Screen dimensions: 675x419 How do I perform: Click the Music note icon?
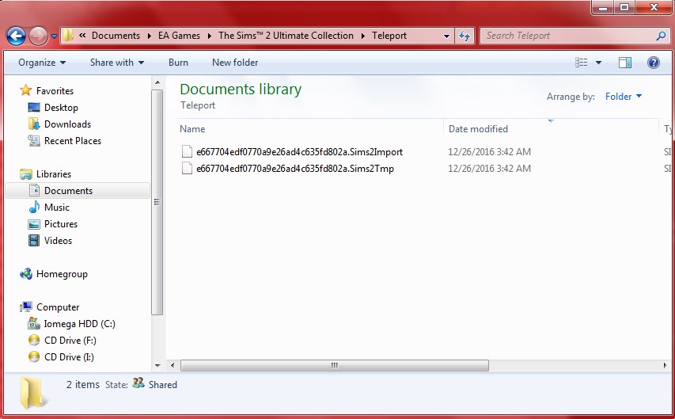pos(34,207)
